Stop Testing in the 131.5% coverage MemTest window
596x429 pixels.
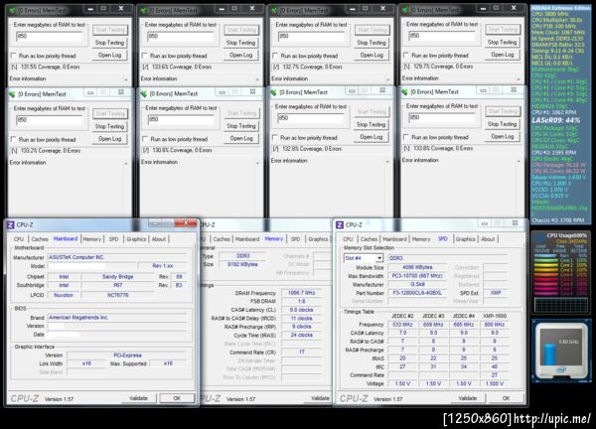tap(110, 43)
